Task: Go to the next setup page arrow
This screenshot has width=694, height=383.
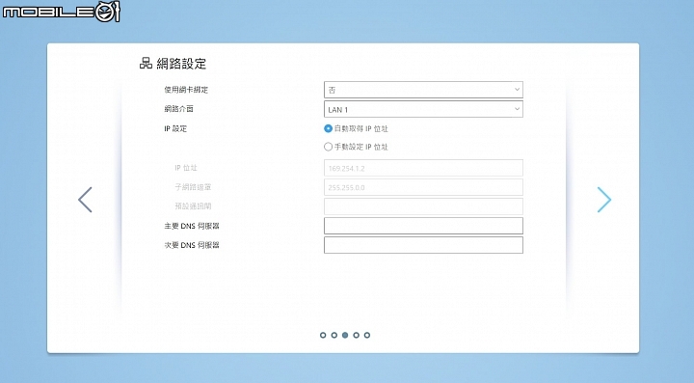Action: point(604,200)
